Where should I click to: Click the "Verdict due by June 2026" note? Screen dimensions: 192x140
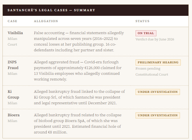point(155,40)
